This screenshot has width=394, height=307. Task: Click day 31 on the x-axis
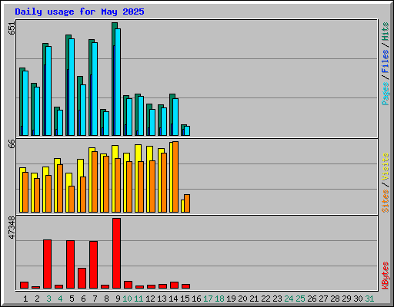click(x=369, y=299)
